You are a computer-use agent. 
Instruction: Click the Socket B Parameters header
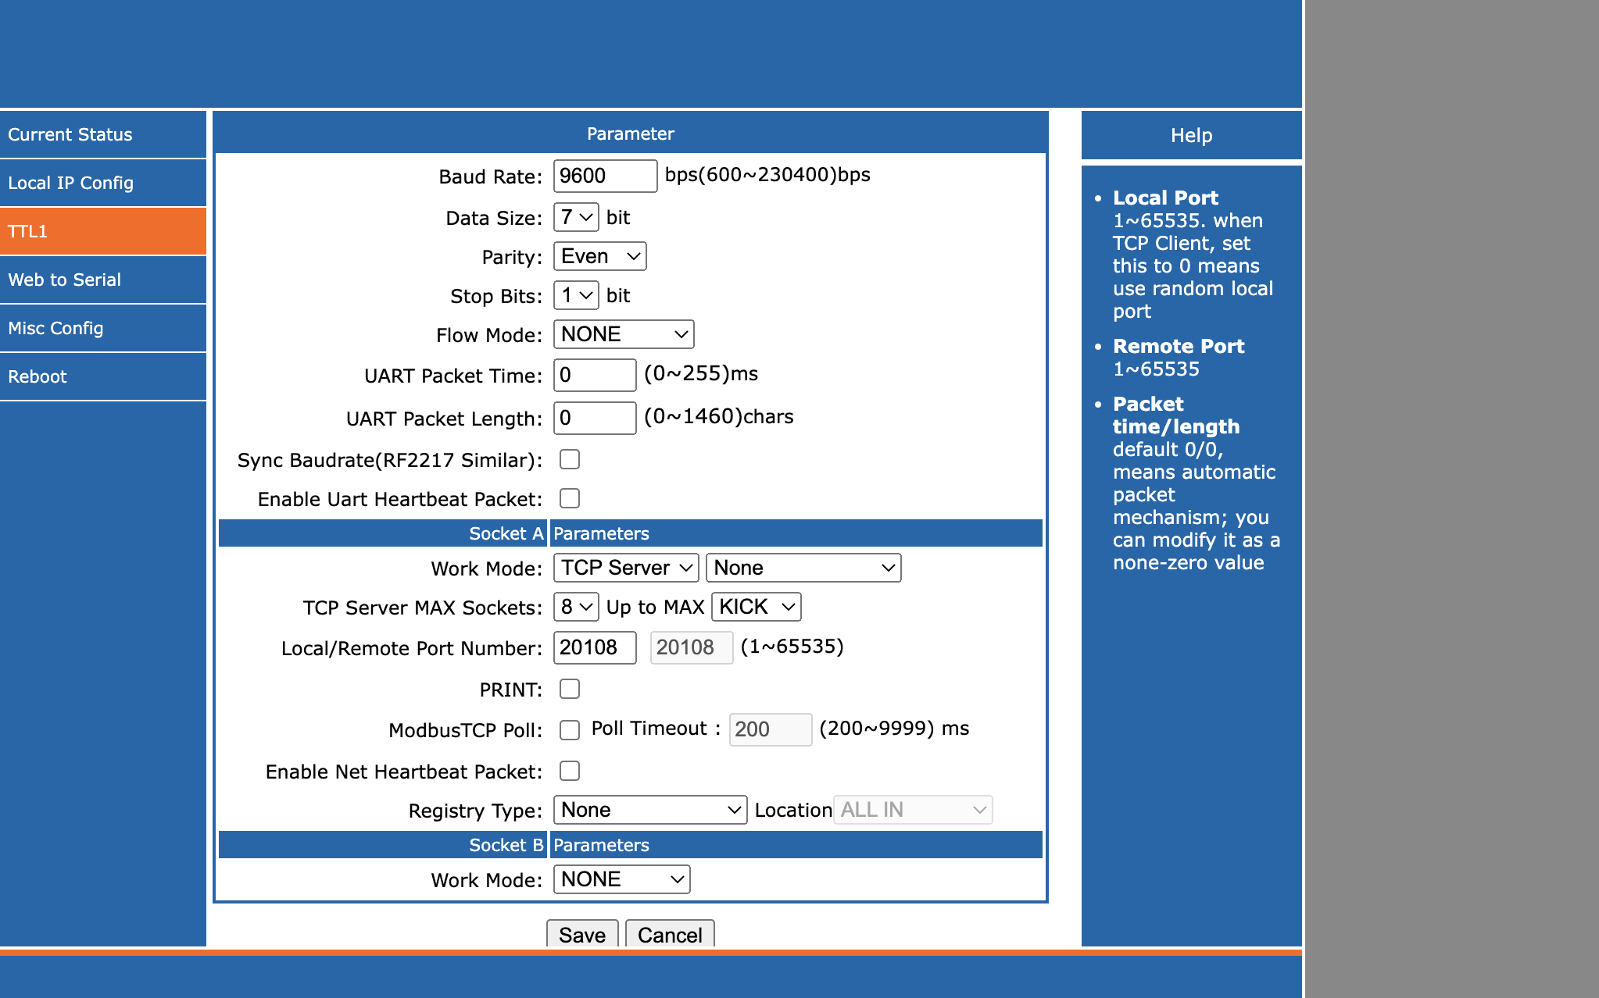tap(631, 845)
